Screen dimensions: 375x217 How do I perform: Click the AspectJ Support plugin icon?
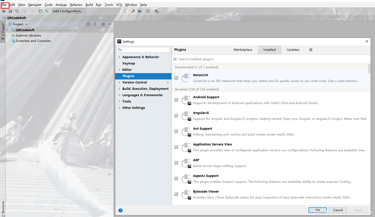186,179
